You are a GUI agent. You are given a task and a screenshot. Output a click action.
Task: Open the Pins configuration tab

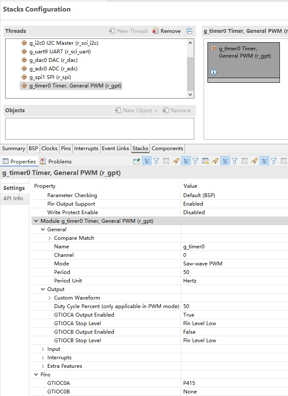click(66, 148)
